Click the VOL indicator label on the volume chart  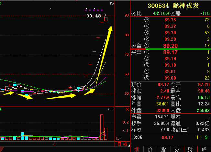point(111,109)
